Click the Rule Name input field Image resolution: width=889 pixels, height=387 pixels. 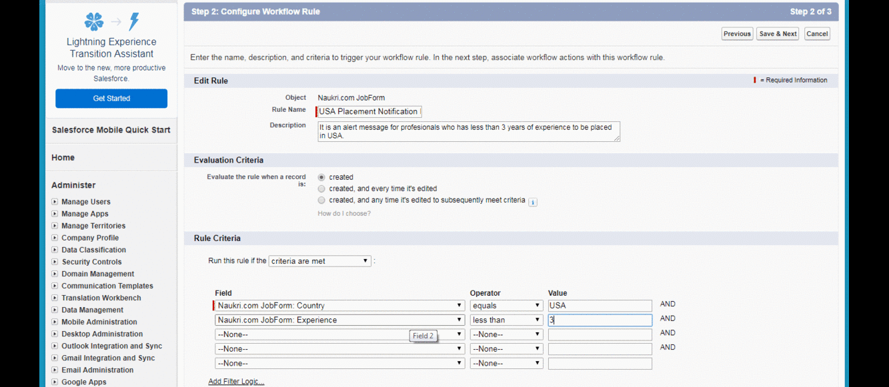click(369, 112)
